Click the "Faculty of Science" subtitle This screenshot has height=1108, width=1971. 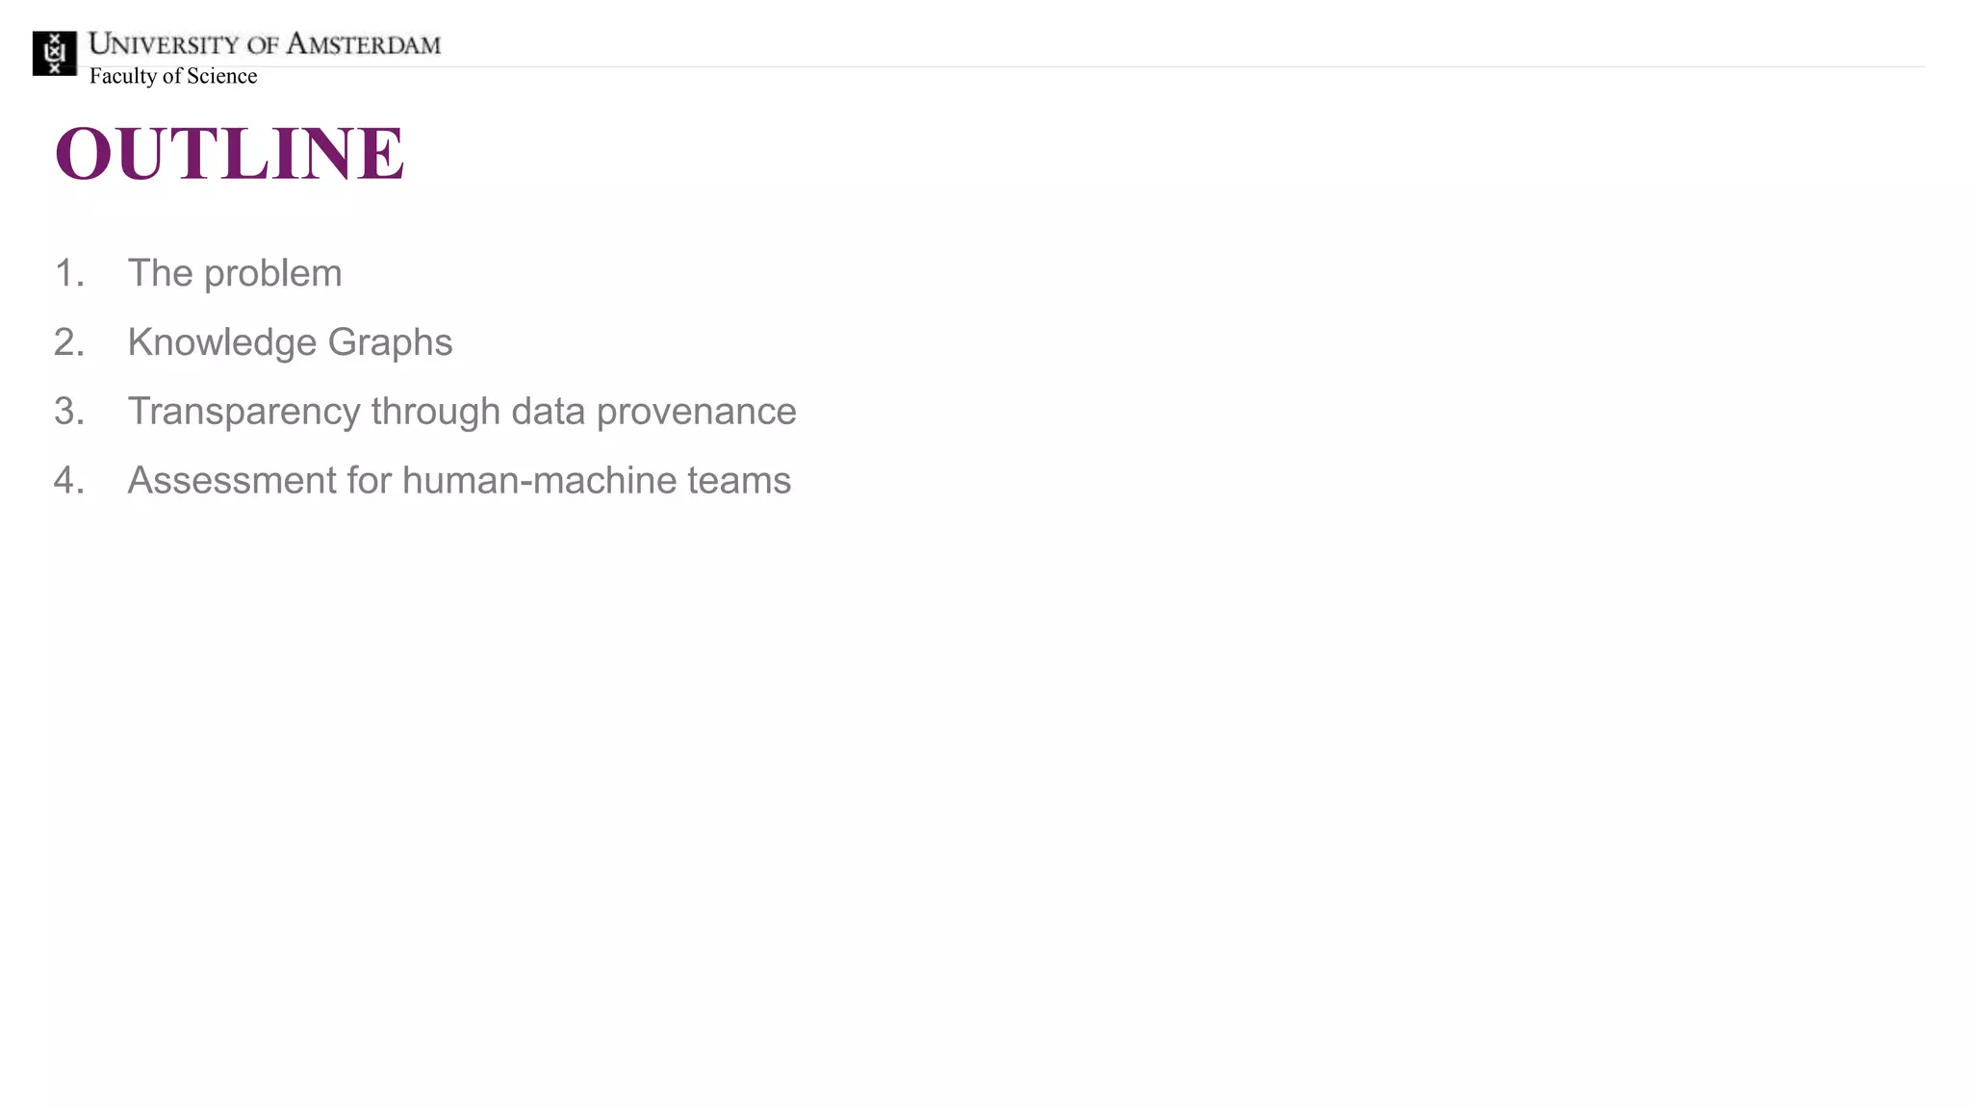click(x=173, y=77)
